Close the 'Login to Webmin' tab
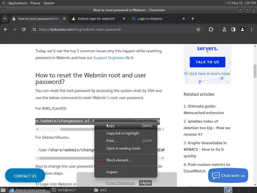 (183, 19)
